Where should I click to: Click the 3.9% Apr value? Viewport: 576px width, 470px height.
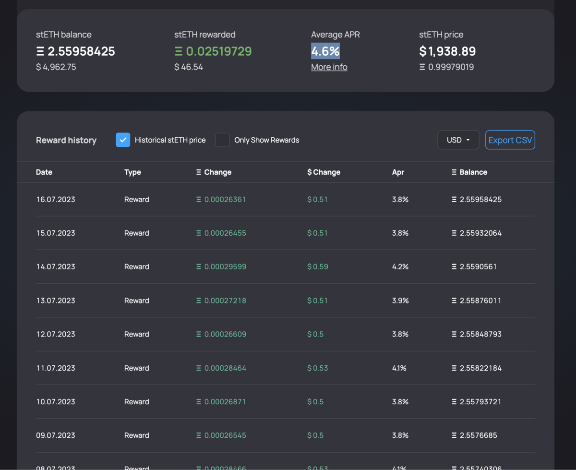pos(400,301)
